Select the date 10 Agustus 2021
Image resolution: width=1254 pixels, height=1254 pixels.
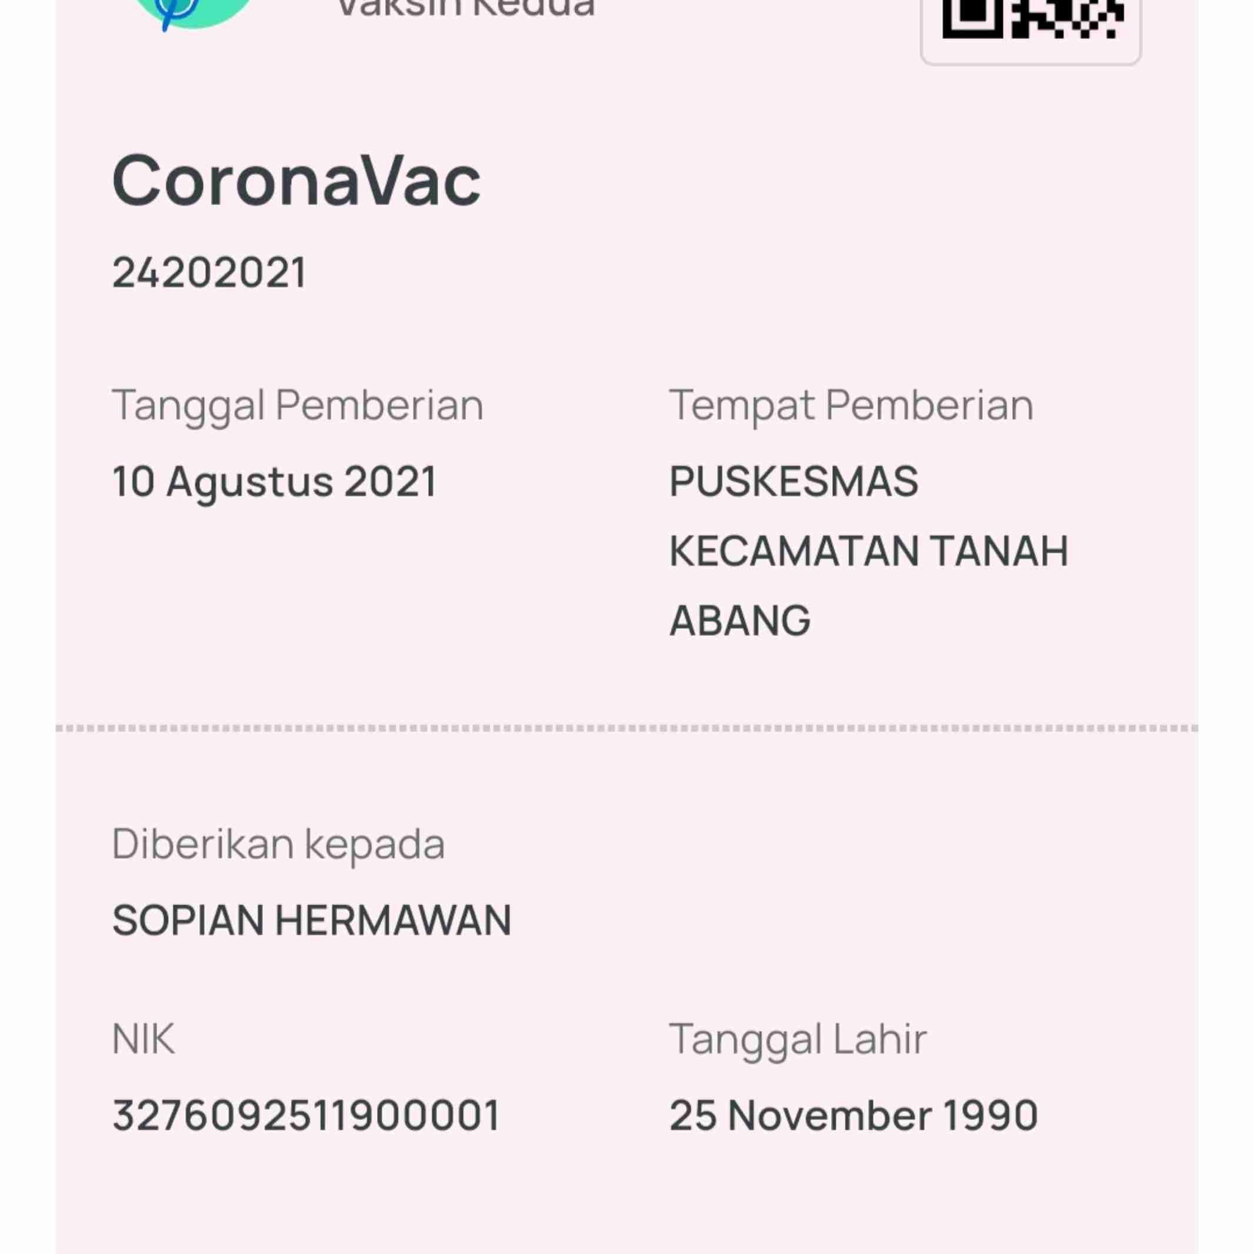275,482
